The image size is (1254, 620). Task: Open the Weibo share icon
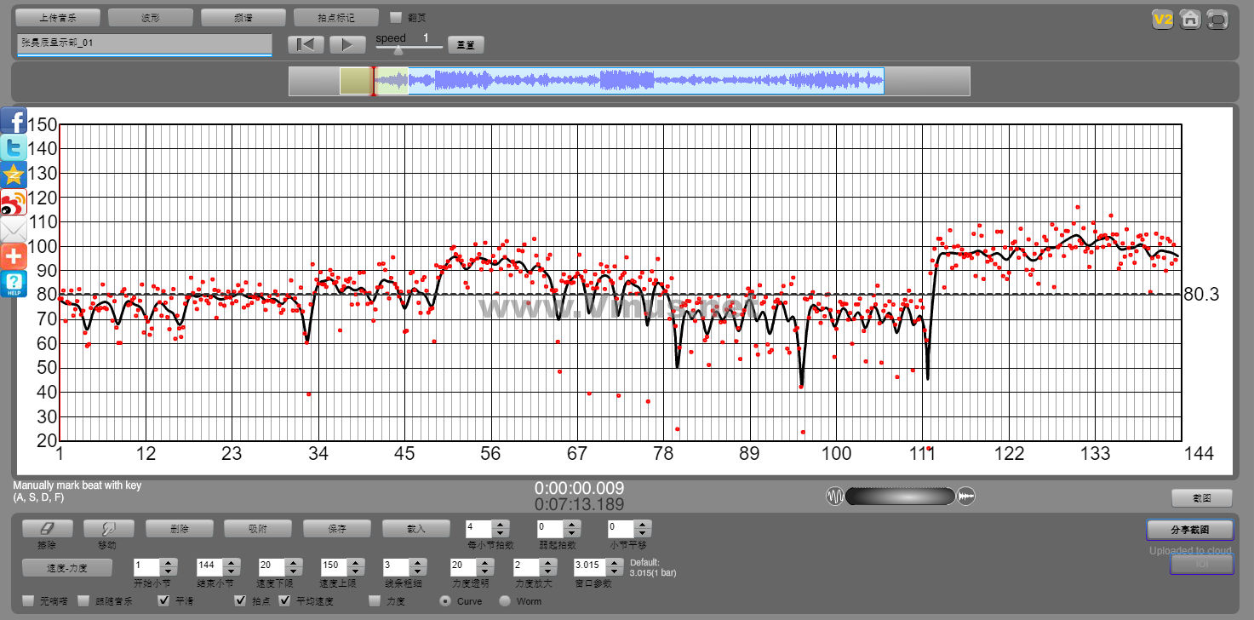point(14,202)
